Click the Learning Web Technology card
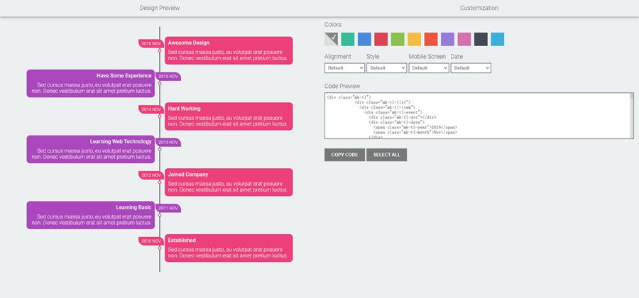Image resolution: width=639 pixels, height=298 pixels. [x=90, y=149]
